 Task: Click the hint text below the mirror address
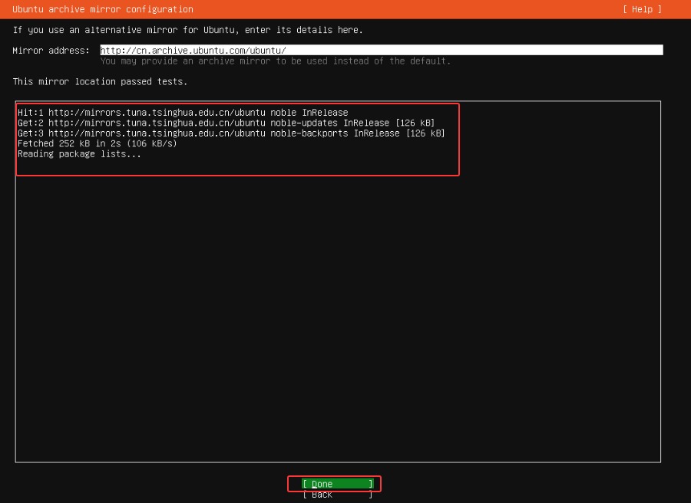275,61
